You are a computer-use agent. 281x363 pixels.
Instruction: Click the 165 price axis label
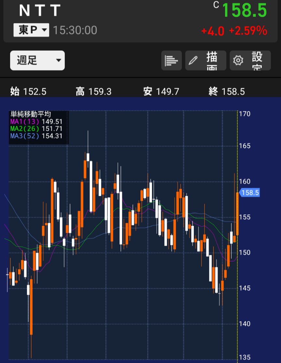[x=245, y=146]
